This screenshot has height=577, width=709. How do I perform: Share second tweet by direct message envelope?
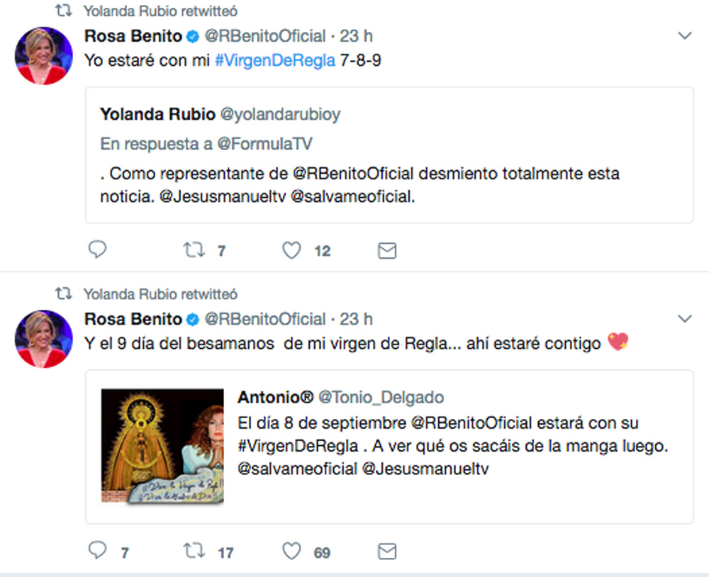(x=386, y=551)
